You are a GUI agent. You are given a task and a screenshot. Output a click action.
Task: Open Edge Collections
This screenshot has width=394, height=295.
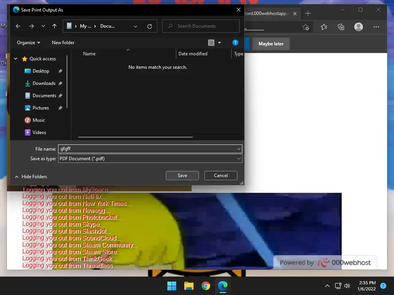coord(341,27)
